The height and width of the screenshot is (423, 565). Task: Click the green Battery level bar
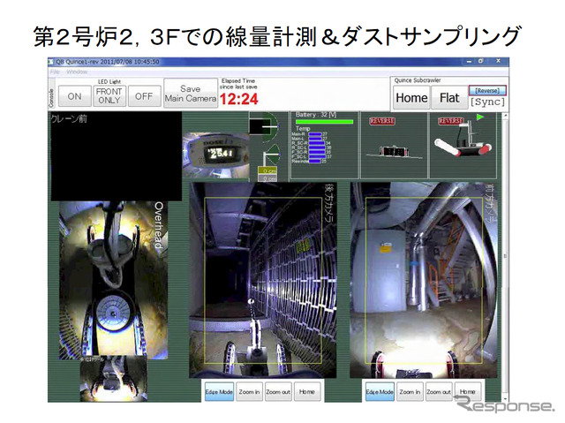coord(324,122)
